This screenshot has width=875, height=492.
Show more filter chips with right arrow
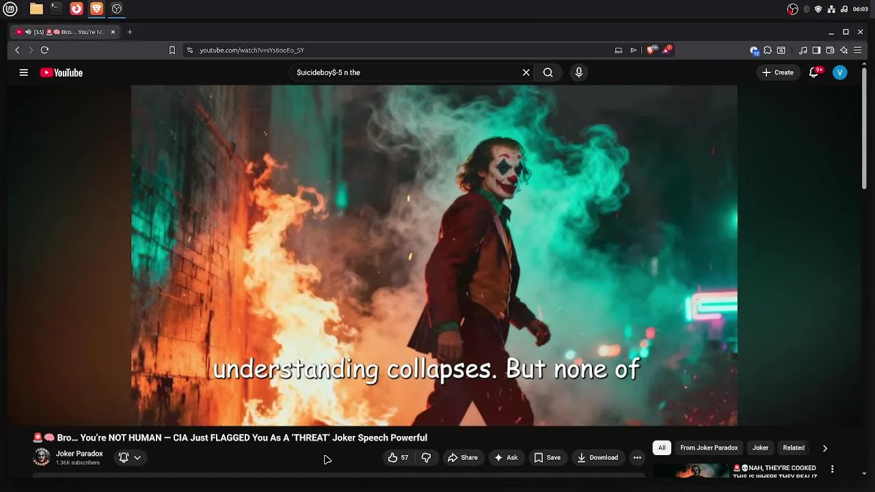[824, 448]
